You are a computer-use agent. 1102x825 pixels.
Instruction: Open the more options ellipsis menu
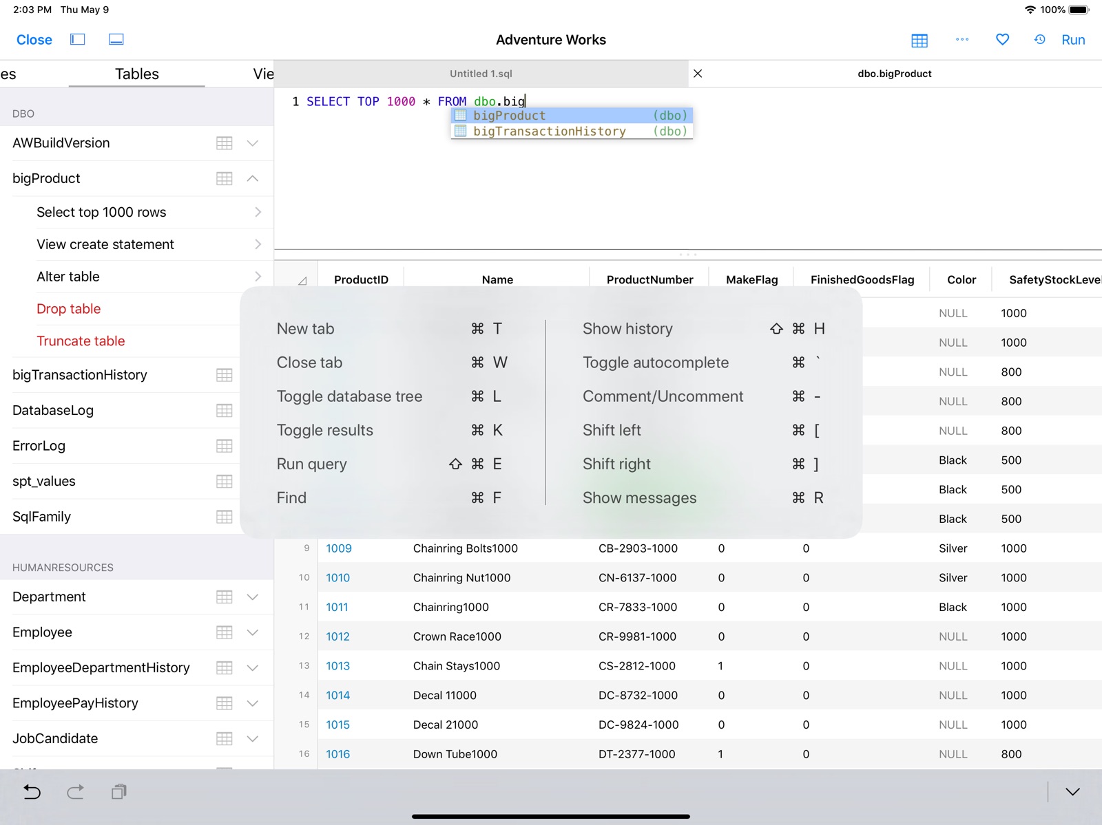click(x=962, y=39)
